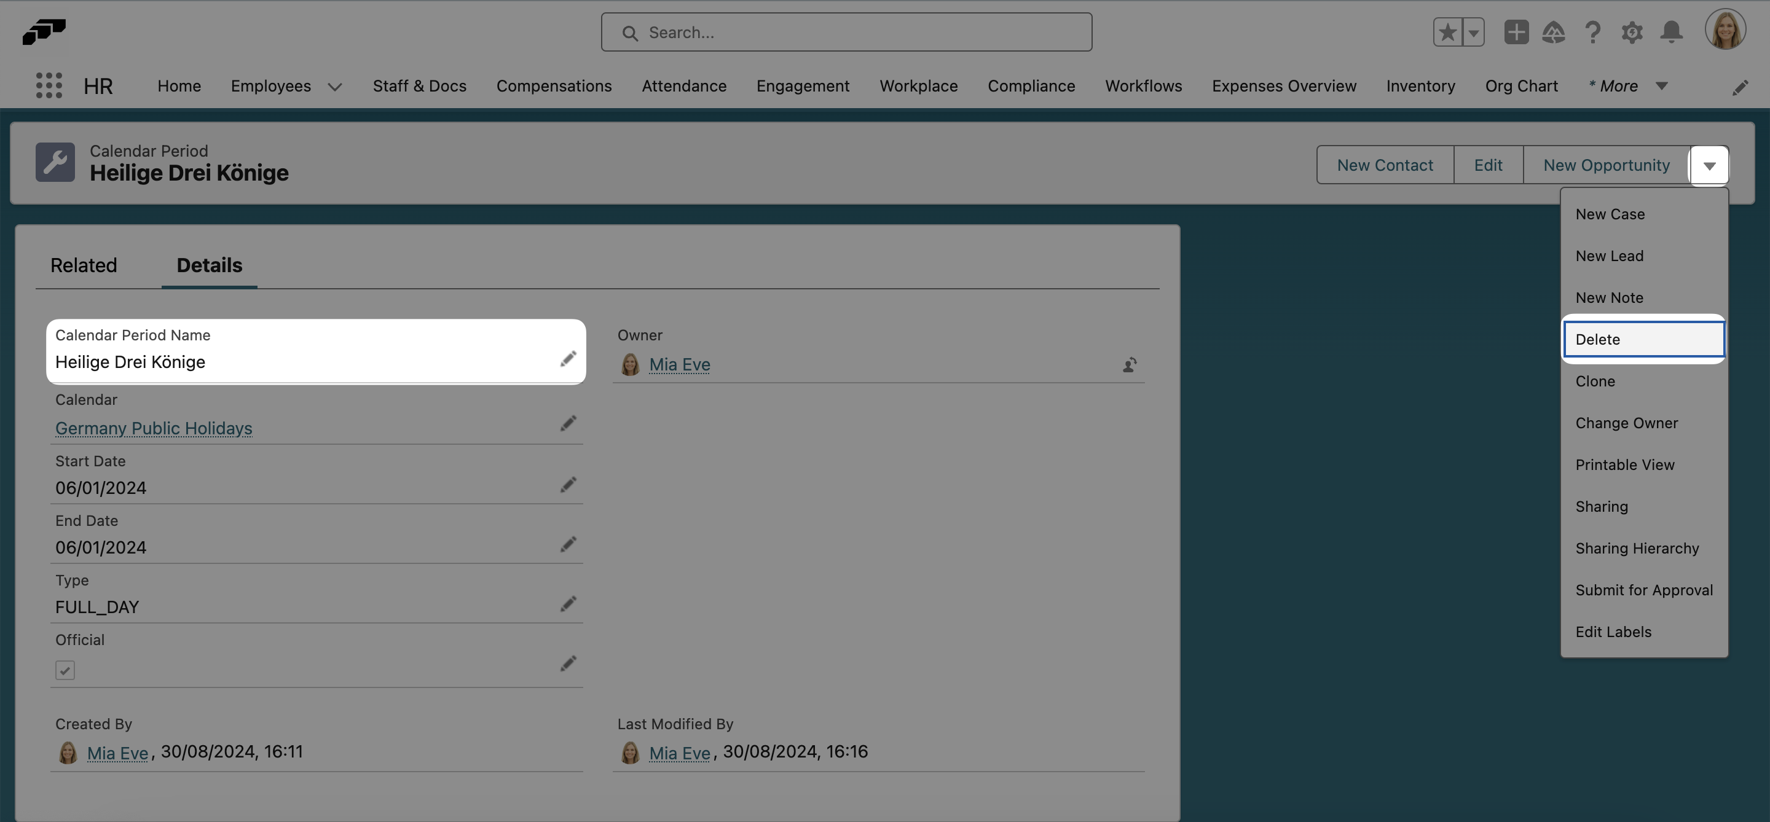
Task: Open the App Launcher waffle icon
Action: (x=48, y=85)
